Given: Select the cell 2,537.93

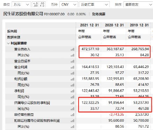Looking at the screenshot, I should pos(142,115).
